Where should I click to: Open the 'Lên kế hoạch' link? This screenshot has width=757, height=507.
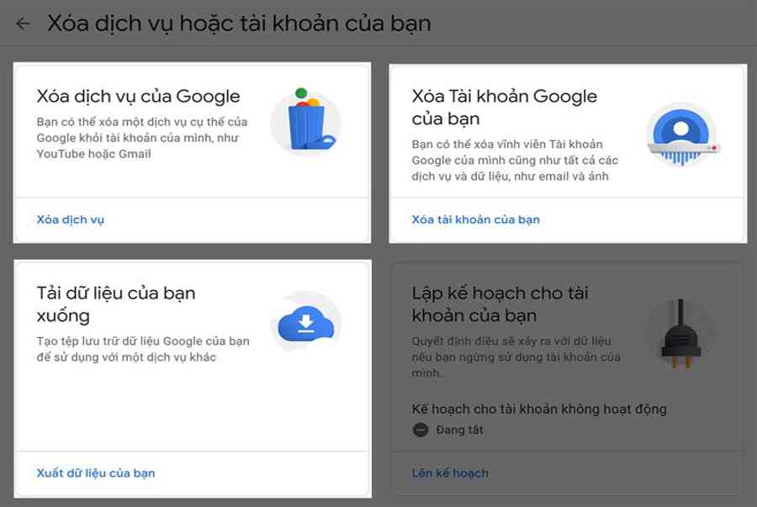pyautogui.click(x=450, y=473)
